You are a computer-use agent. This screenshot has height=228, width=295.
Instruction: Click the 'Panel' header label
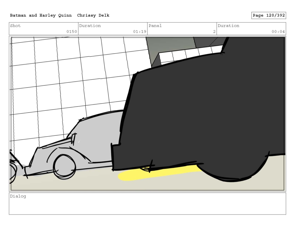(155, 26)
